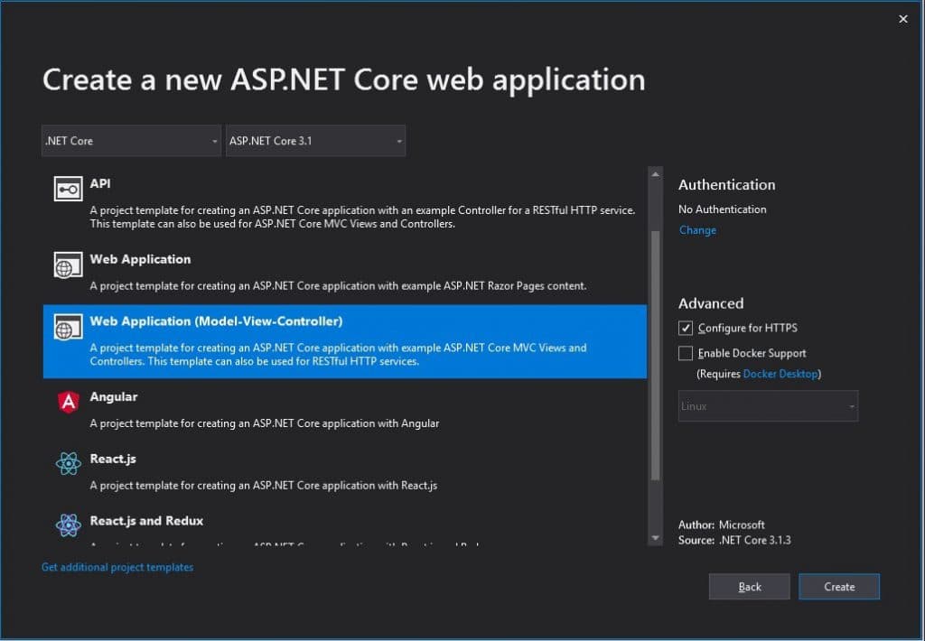Choose the React.js and Redux template

tap(344, 526)
